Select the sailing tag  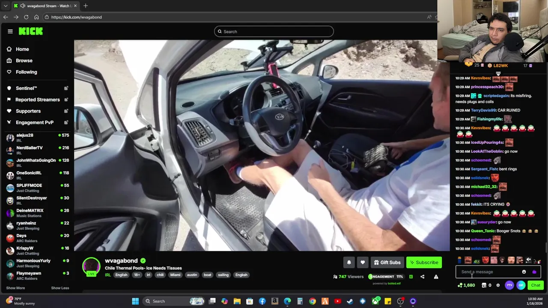pyautogui.click(x=223, y=275)
